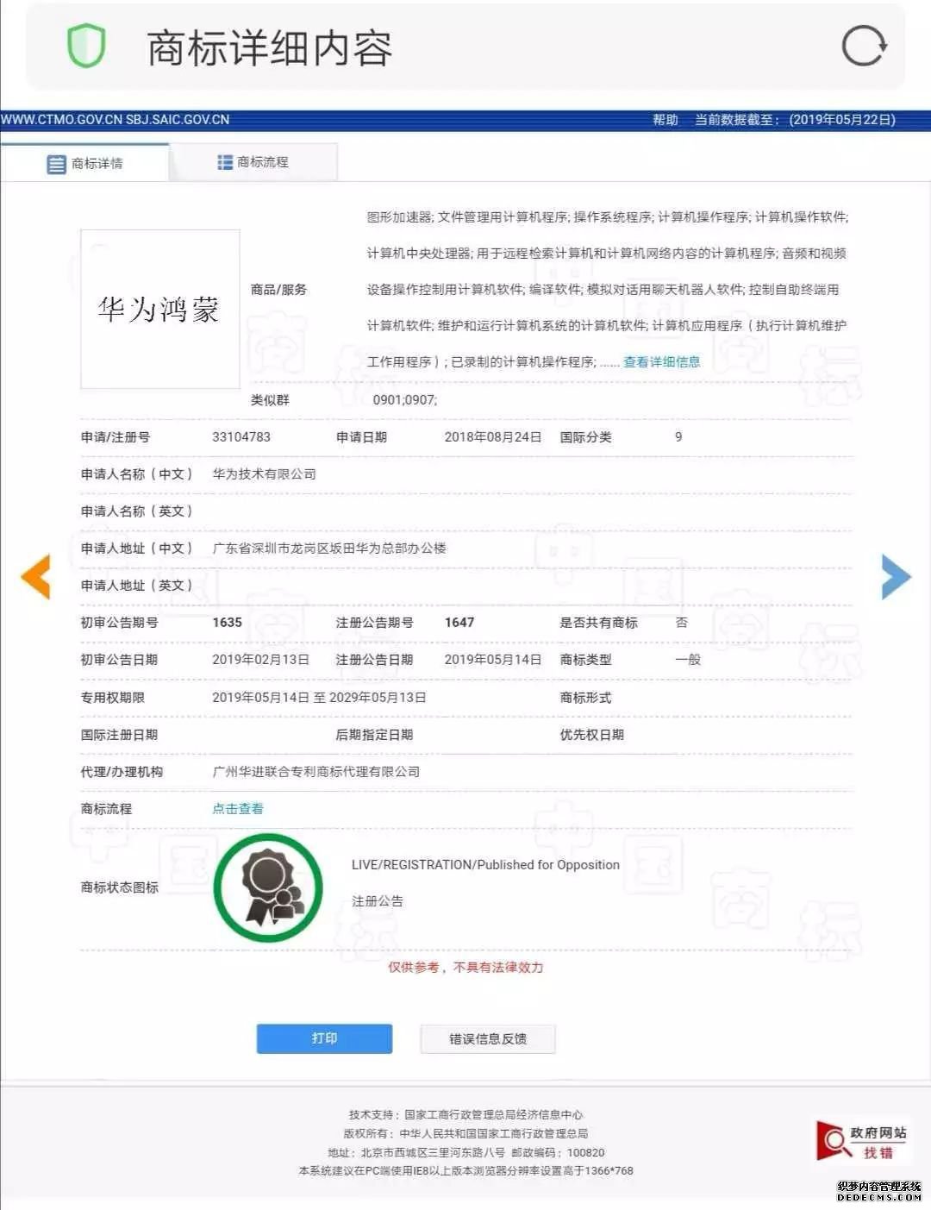Click the status text LIVE/REGISTRATION/Published for Opposition
The width and height of the screenshot is (931, 1210).
485,865
